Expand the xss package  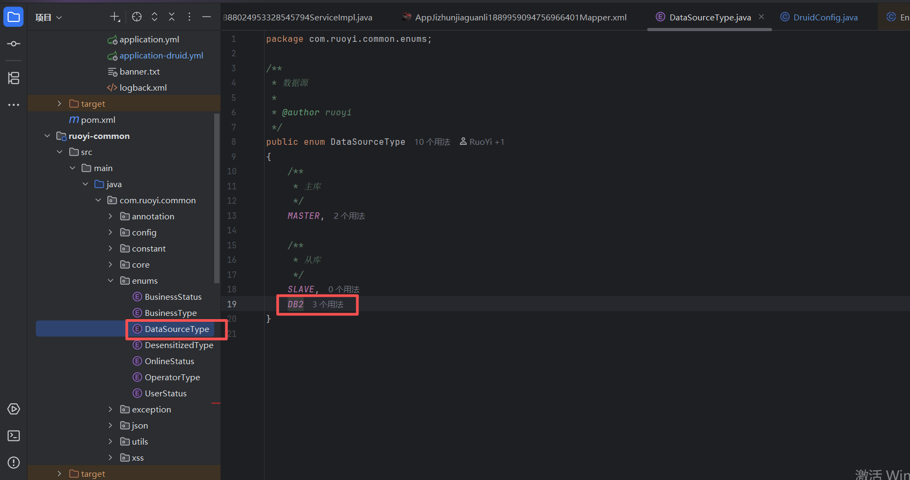coord(111,458)
